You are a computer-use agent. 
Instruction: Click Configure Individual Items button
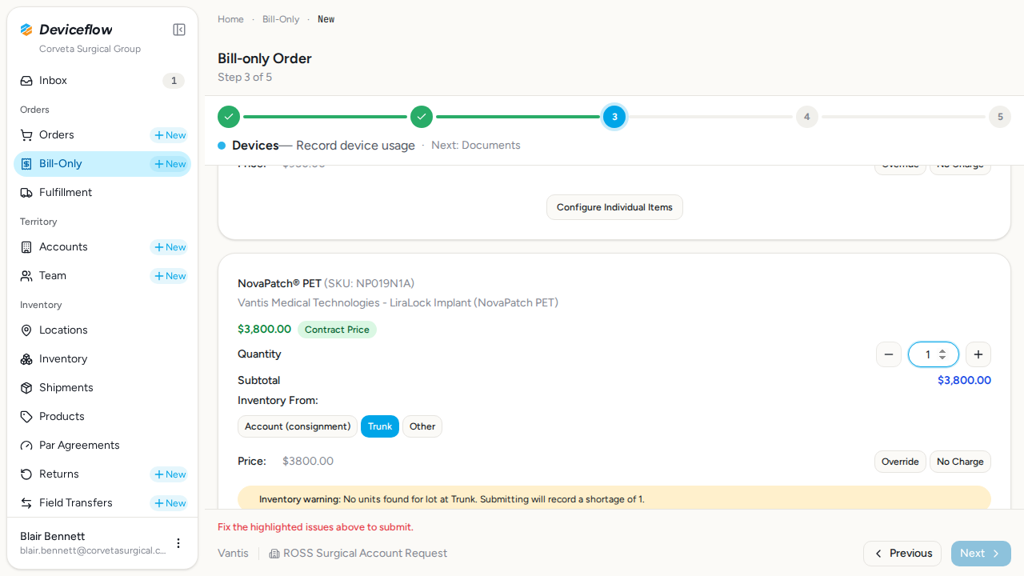(x=614, y=207)
